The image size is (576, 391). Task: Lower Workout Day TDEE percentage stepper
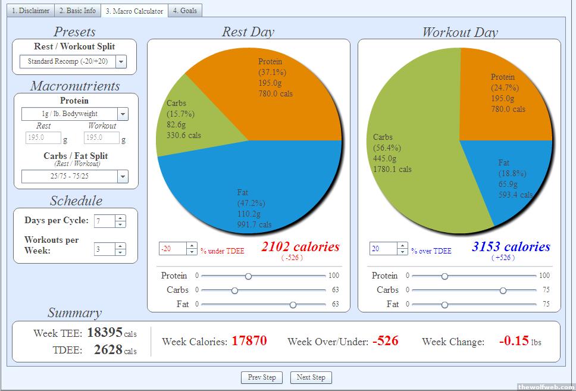tap(402, 252)
